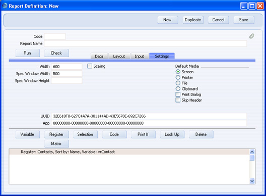Click the Duplicate button
The width and height of the screenshot is (266, 196).
[193, 20]
